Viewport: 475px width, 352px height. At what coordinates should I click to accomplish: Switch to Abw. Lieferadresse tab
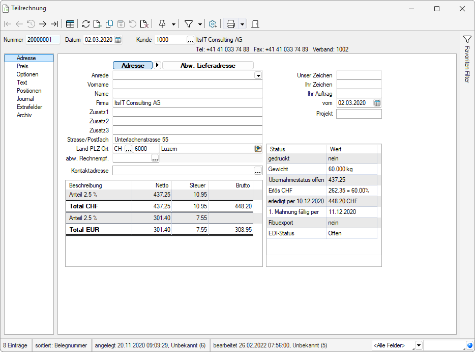[x=207, y=65]
